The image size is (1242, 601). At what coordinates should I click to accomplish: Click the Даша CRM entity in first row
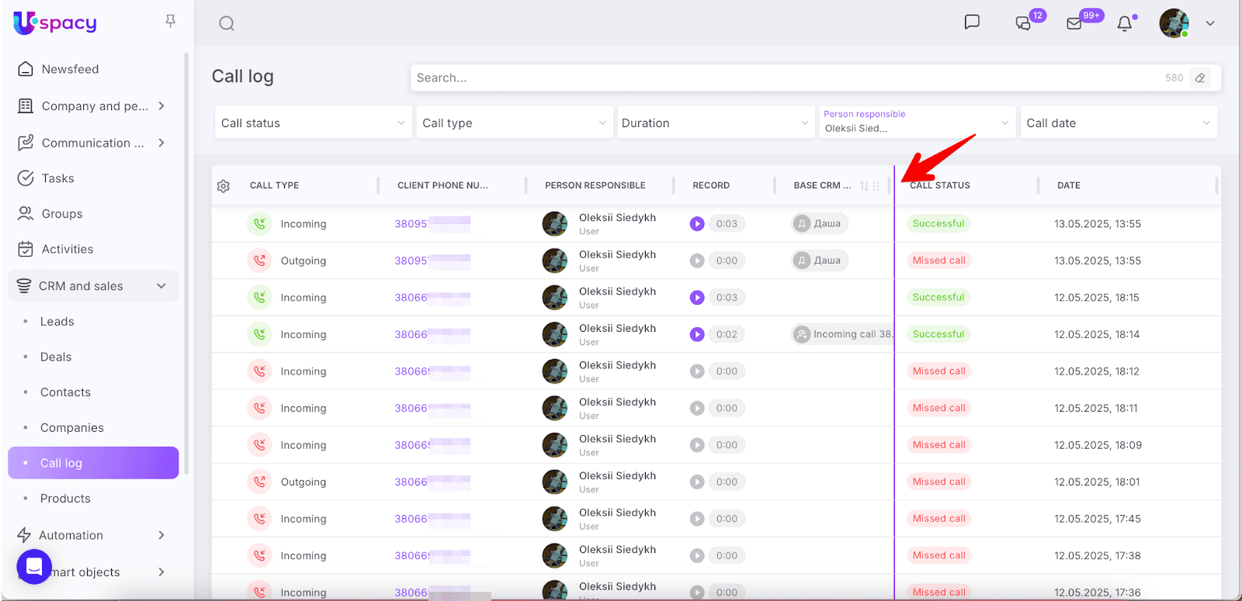(x=820, y=224)
